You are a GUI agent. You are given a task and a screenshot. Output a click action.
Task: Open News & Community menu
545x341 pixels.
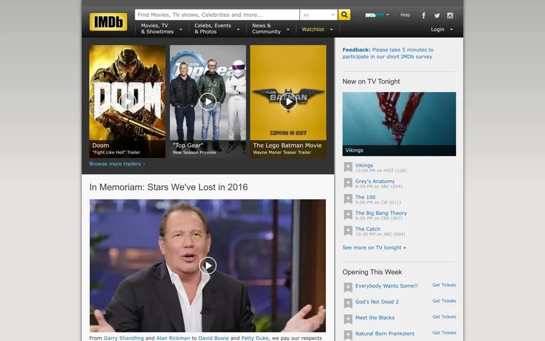(266, 28)
